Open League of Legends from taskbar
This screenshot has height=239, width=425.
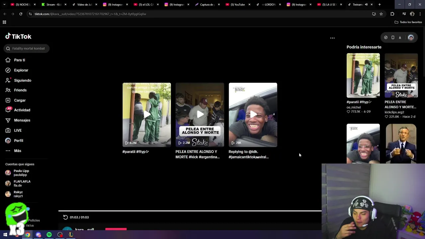[x=71, y=235]
